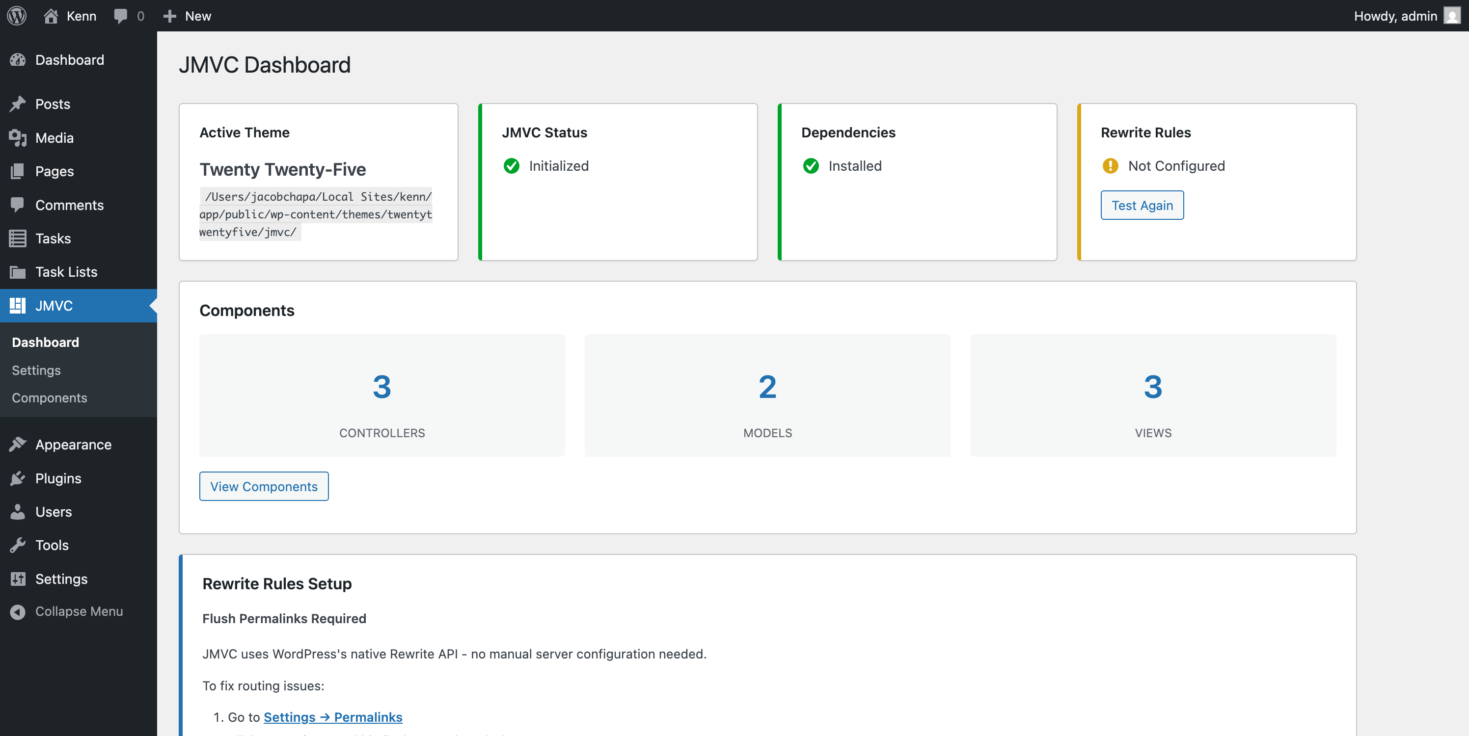This screenshot has width=1469, height=736.
Task: Open the Appearance menu item
Action: (79, 444)
